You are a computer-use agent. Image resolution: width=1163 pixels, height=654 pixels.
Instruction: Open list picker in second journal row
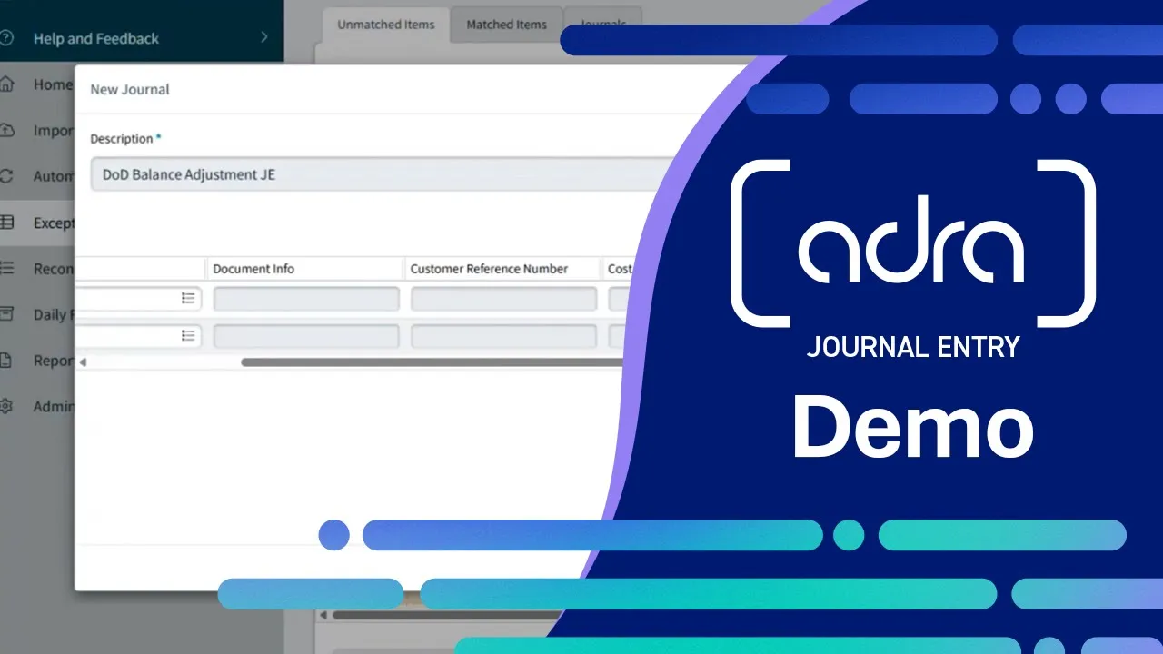coord(188,335)
